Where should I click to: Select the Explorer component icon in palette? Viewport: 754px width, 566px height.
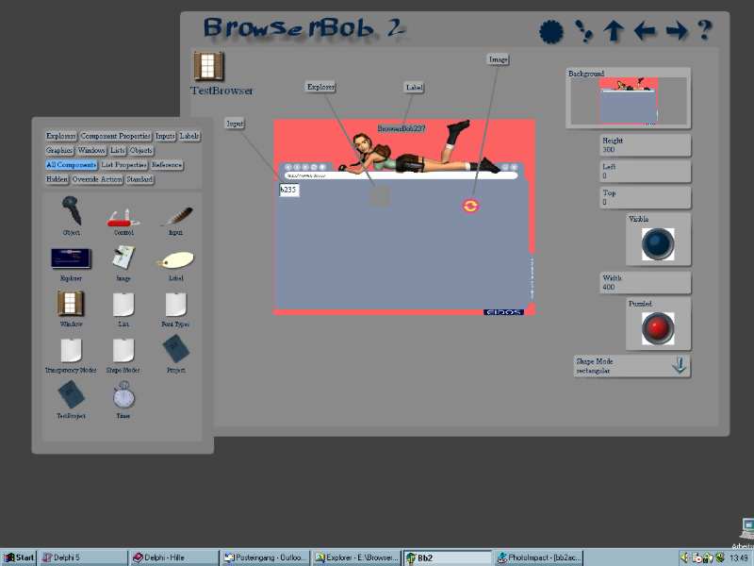click(x=72, y=258)
